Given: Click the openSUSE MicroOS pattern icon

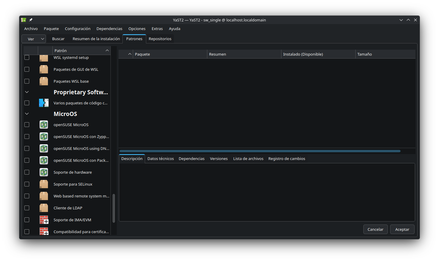Looking at the screenshot, I should [x=44, y=125].
